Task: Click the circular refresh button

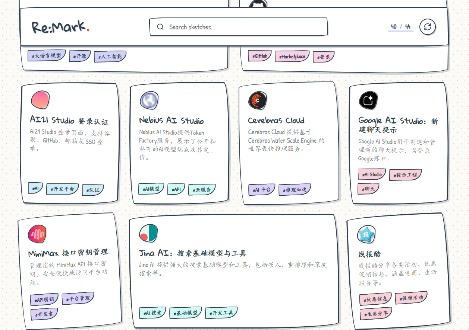Action: (428, 27)
